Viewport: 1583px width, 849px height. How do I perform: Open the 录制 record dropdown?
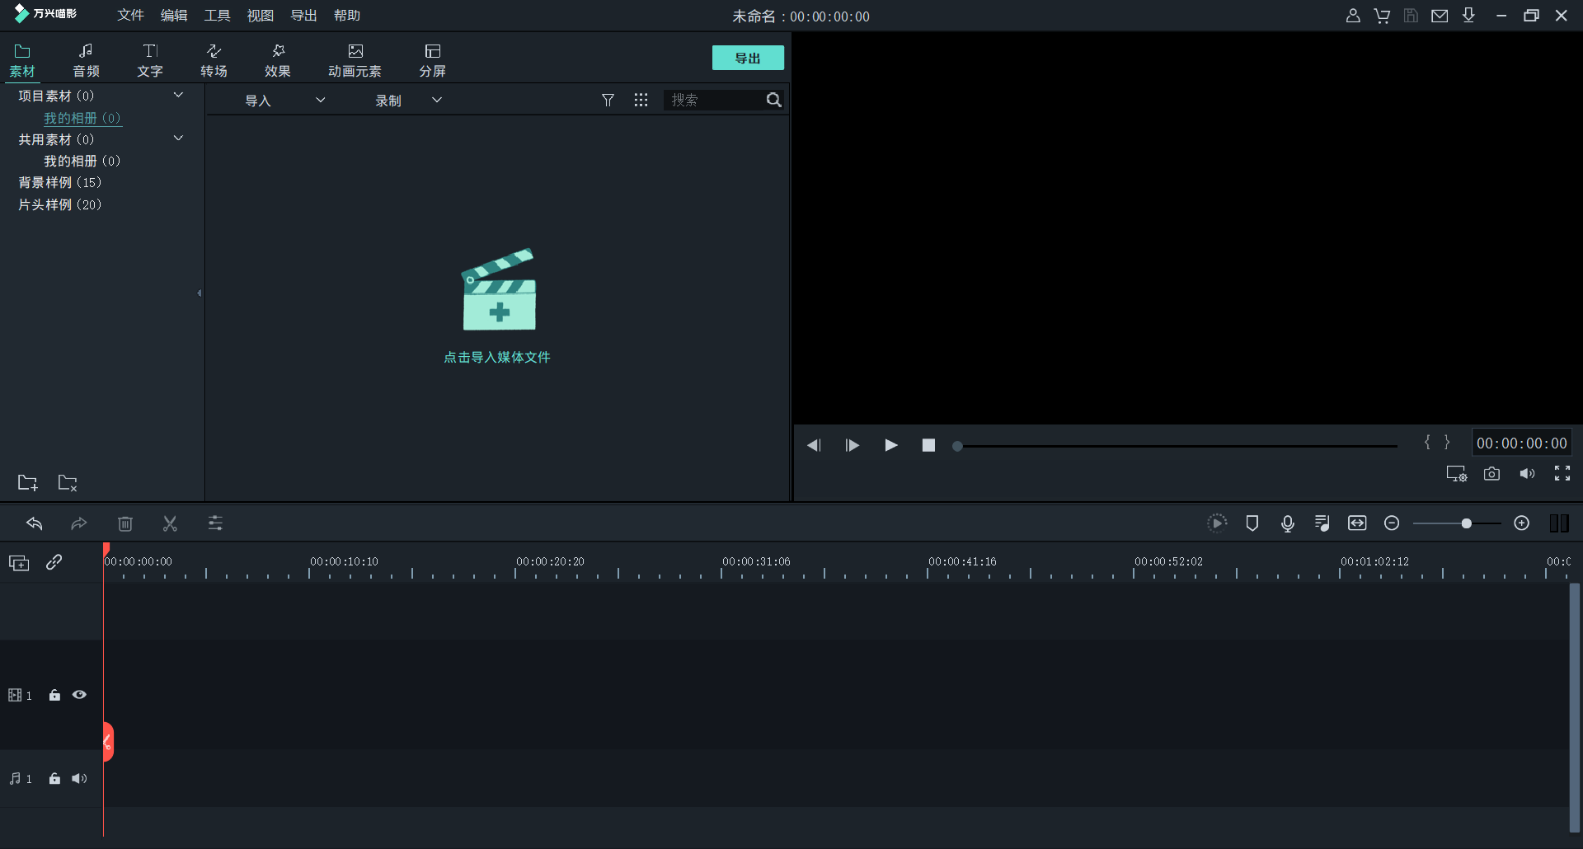(437, 100)
